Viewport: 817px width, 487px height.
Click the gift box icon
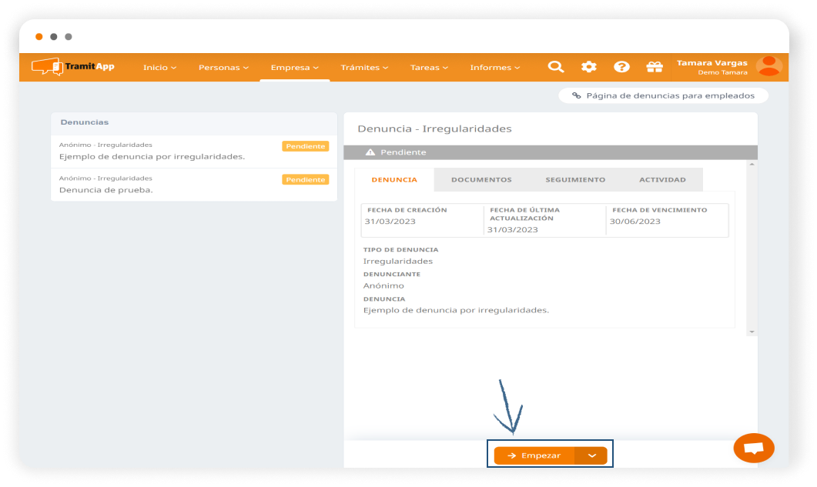(655, 67)
